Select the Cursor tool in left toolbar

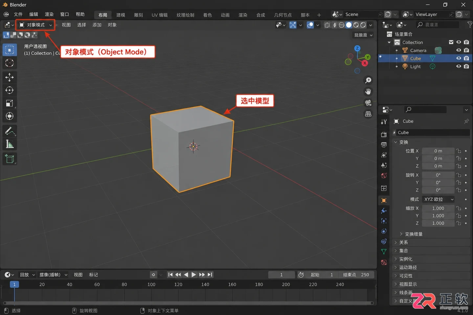10,63
